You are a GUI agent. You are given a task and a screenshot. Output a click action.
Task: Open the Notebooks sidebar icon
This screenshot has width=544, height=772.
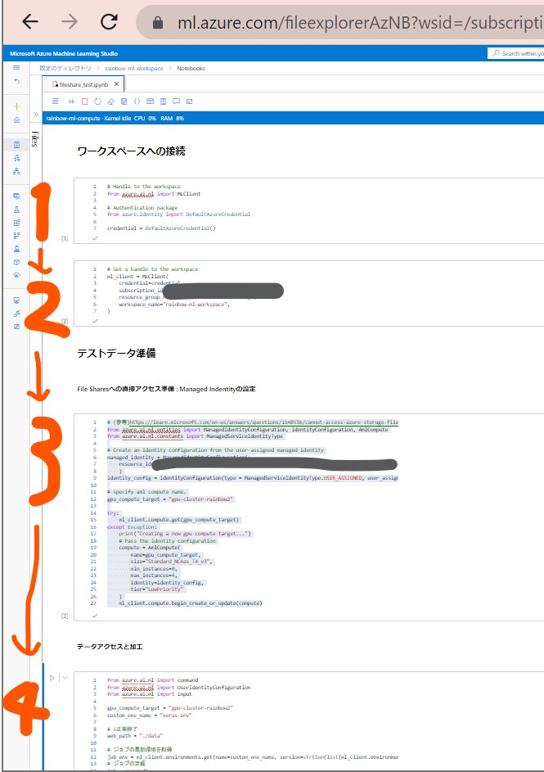[16, 145]
